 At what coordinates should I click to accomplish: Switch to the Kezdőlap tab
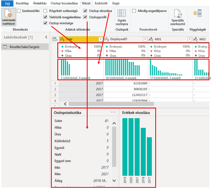point(22,3)
